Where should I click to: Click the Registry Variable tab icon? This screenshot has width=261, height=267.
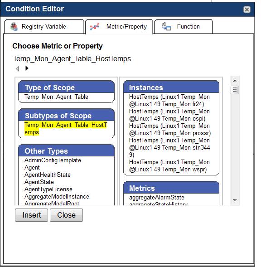(x=14, y=27)
